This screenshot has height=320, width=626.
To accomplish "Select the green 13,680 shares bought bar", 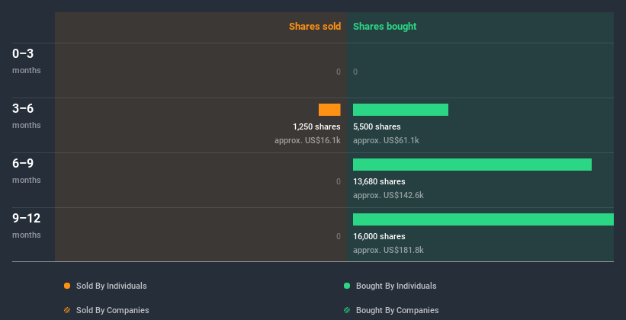I will click(472, 165).
